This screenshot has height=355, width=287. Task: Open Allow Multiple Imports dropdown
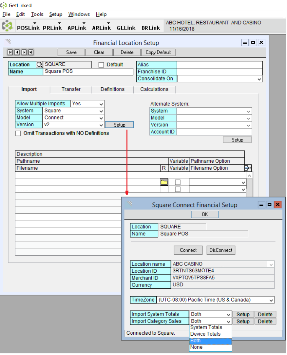tap(101, 104)
